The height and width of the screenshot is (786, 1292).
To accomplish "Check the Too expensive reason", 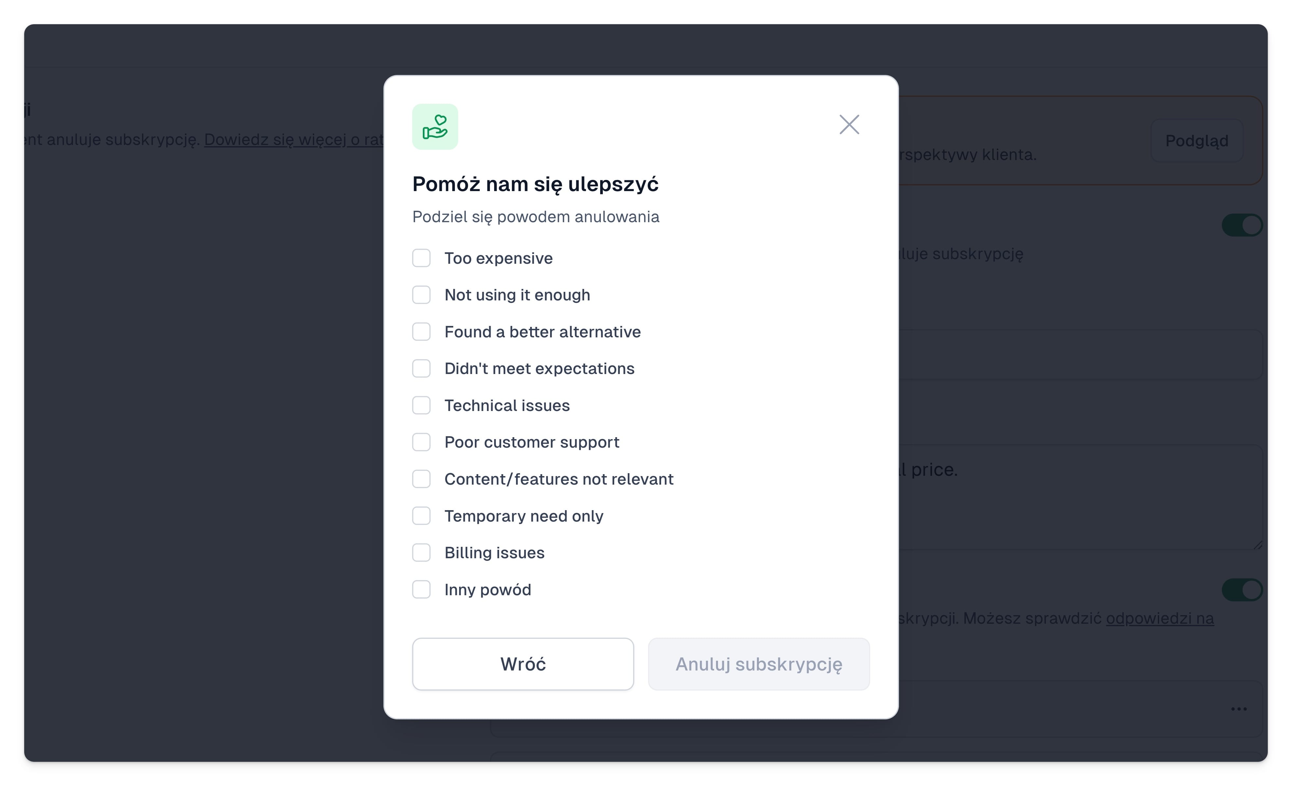I will 421,258.
